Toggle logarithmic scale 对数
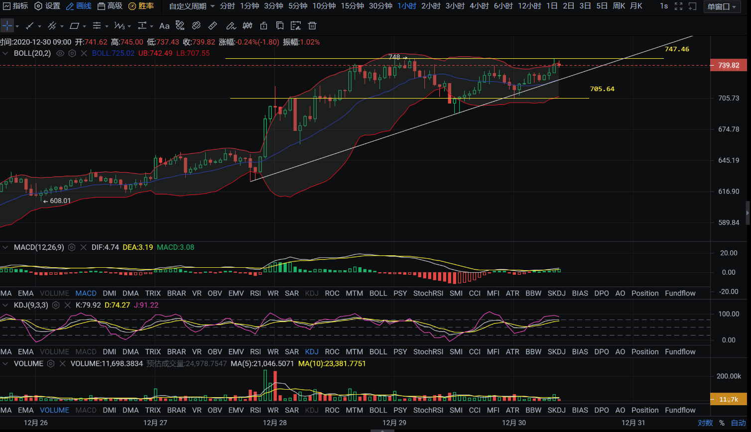Image resolution: width=751 pixels, height=432 pixels. coord(705,423)
